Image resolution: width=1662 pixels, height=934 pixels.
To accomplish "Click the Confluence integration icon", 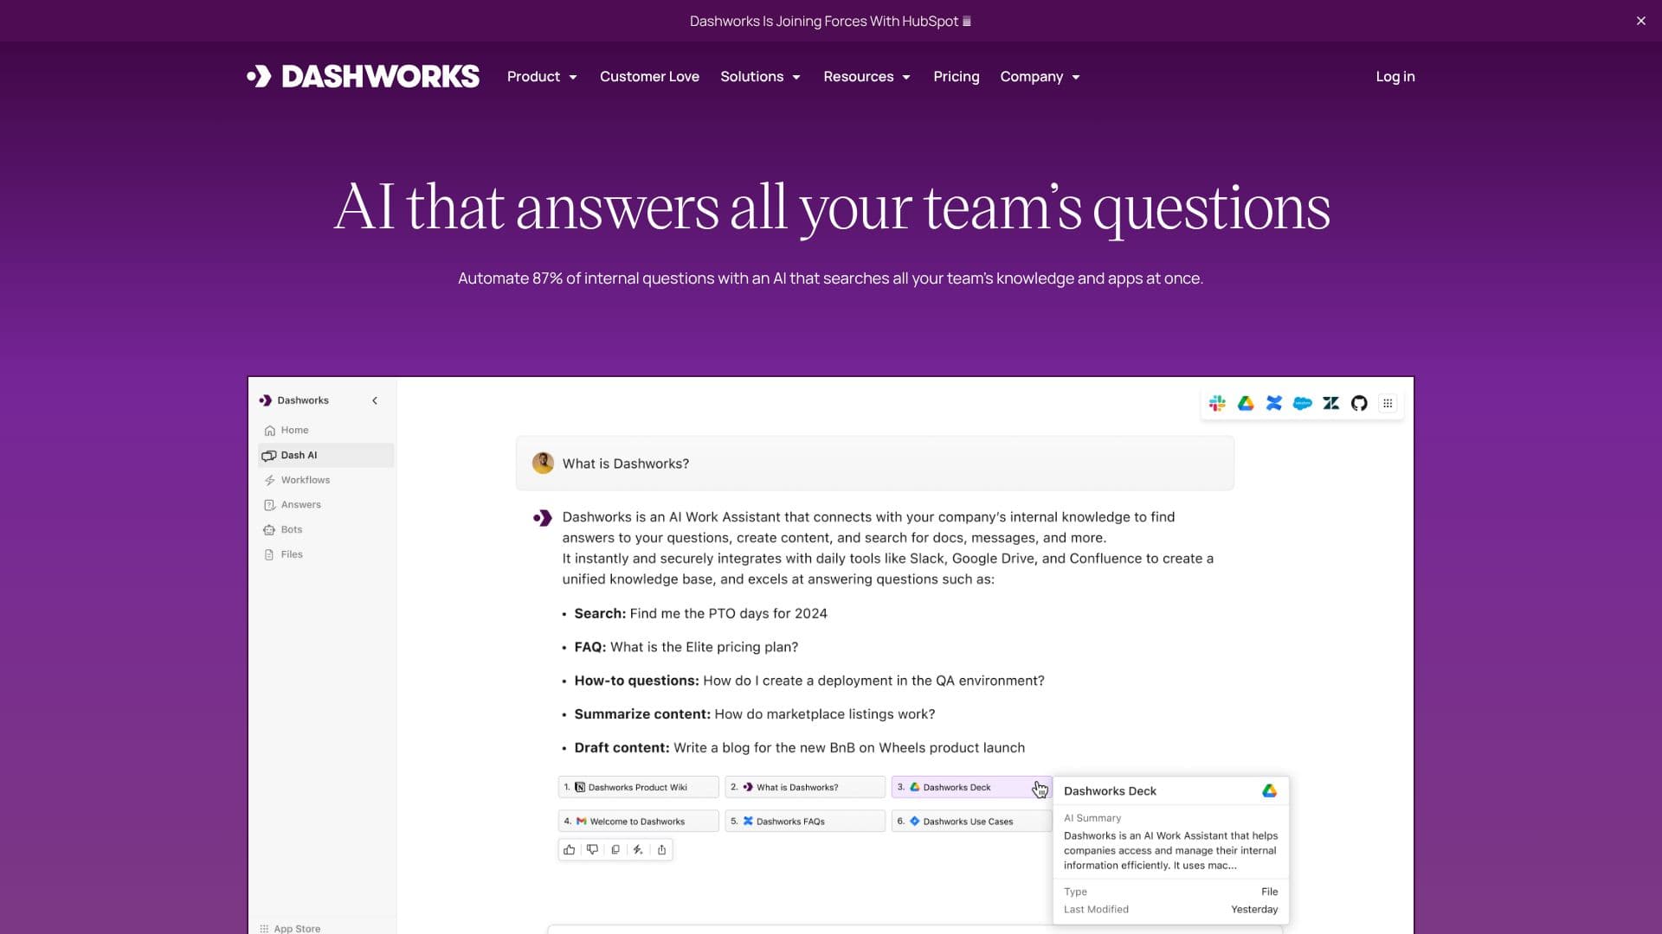I will click(1274, 403).
